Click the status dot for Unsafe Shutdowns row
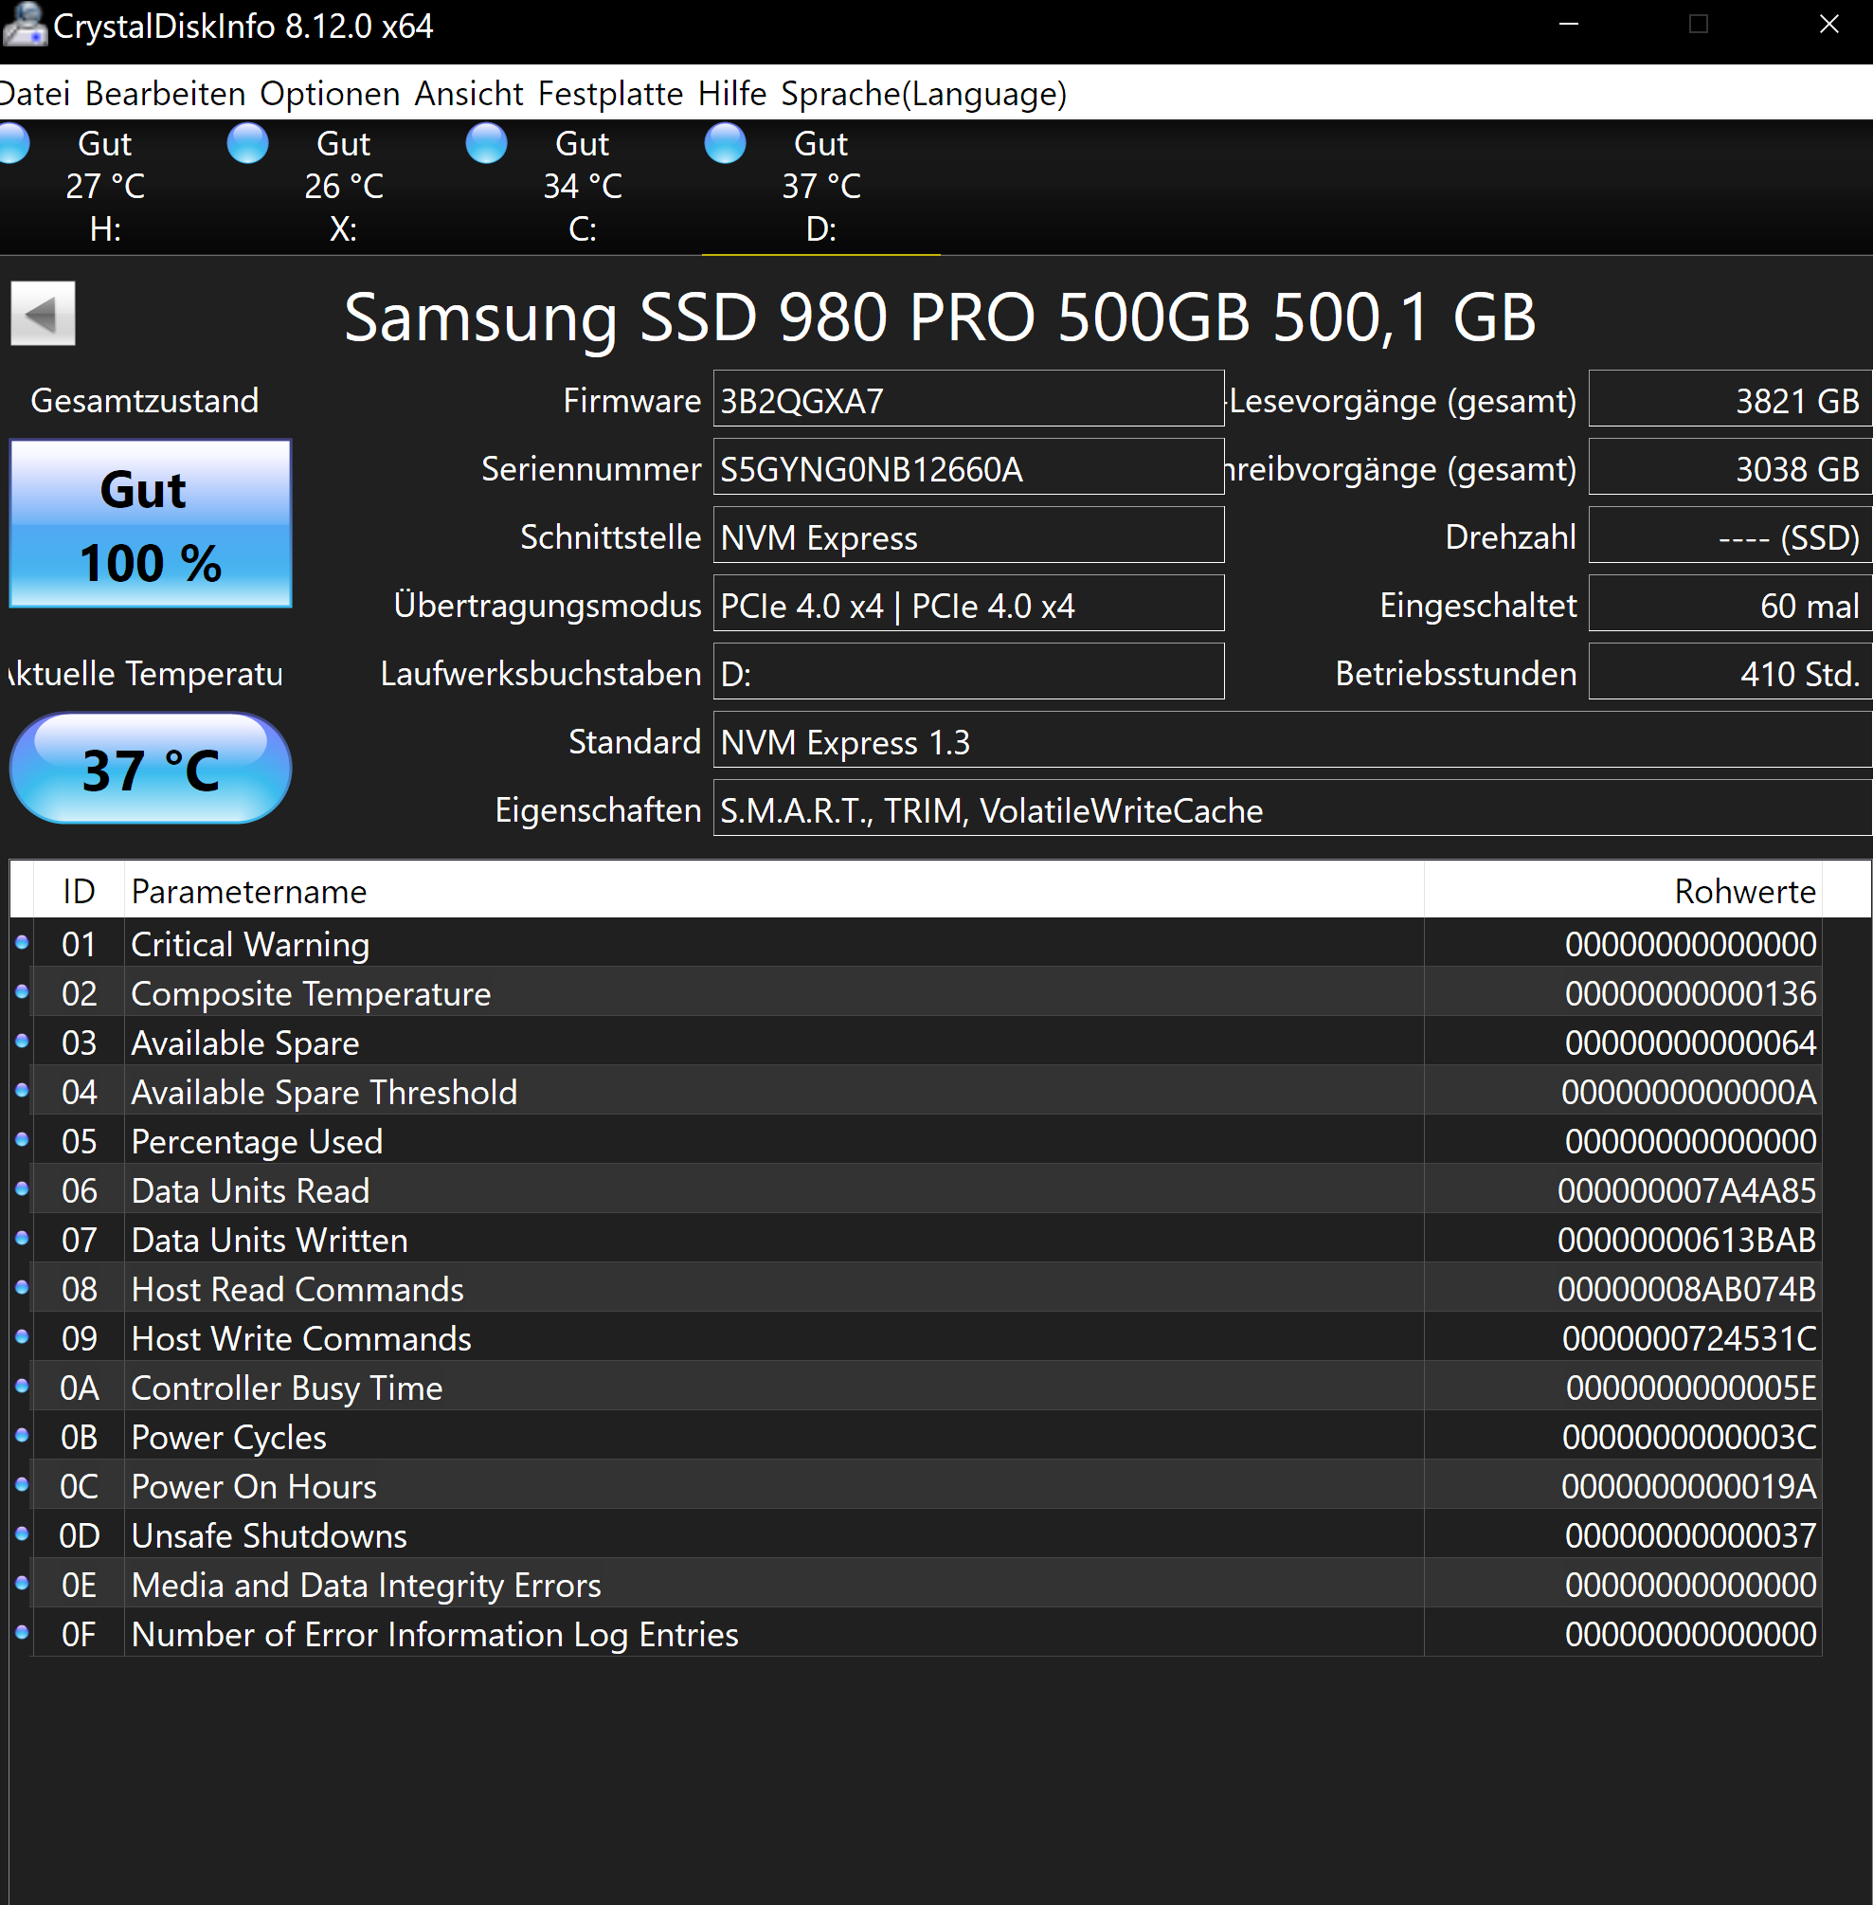Viewport: 1873px width, 1905px height. click(22, 1533)
